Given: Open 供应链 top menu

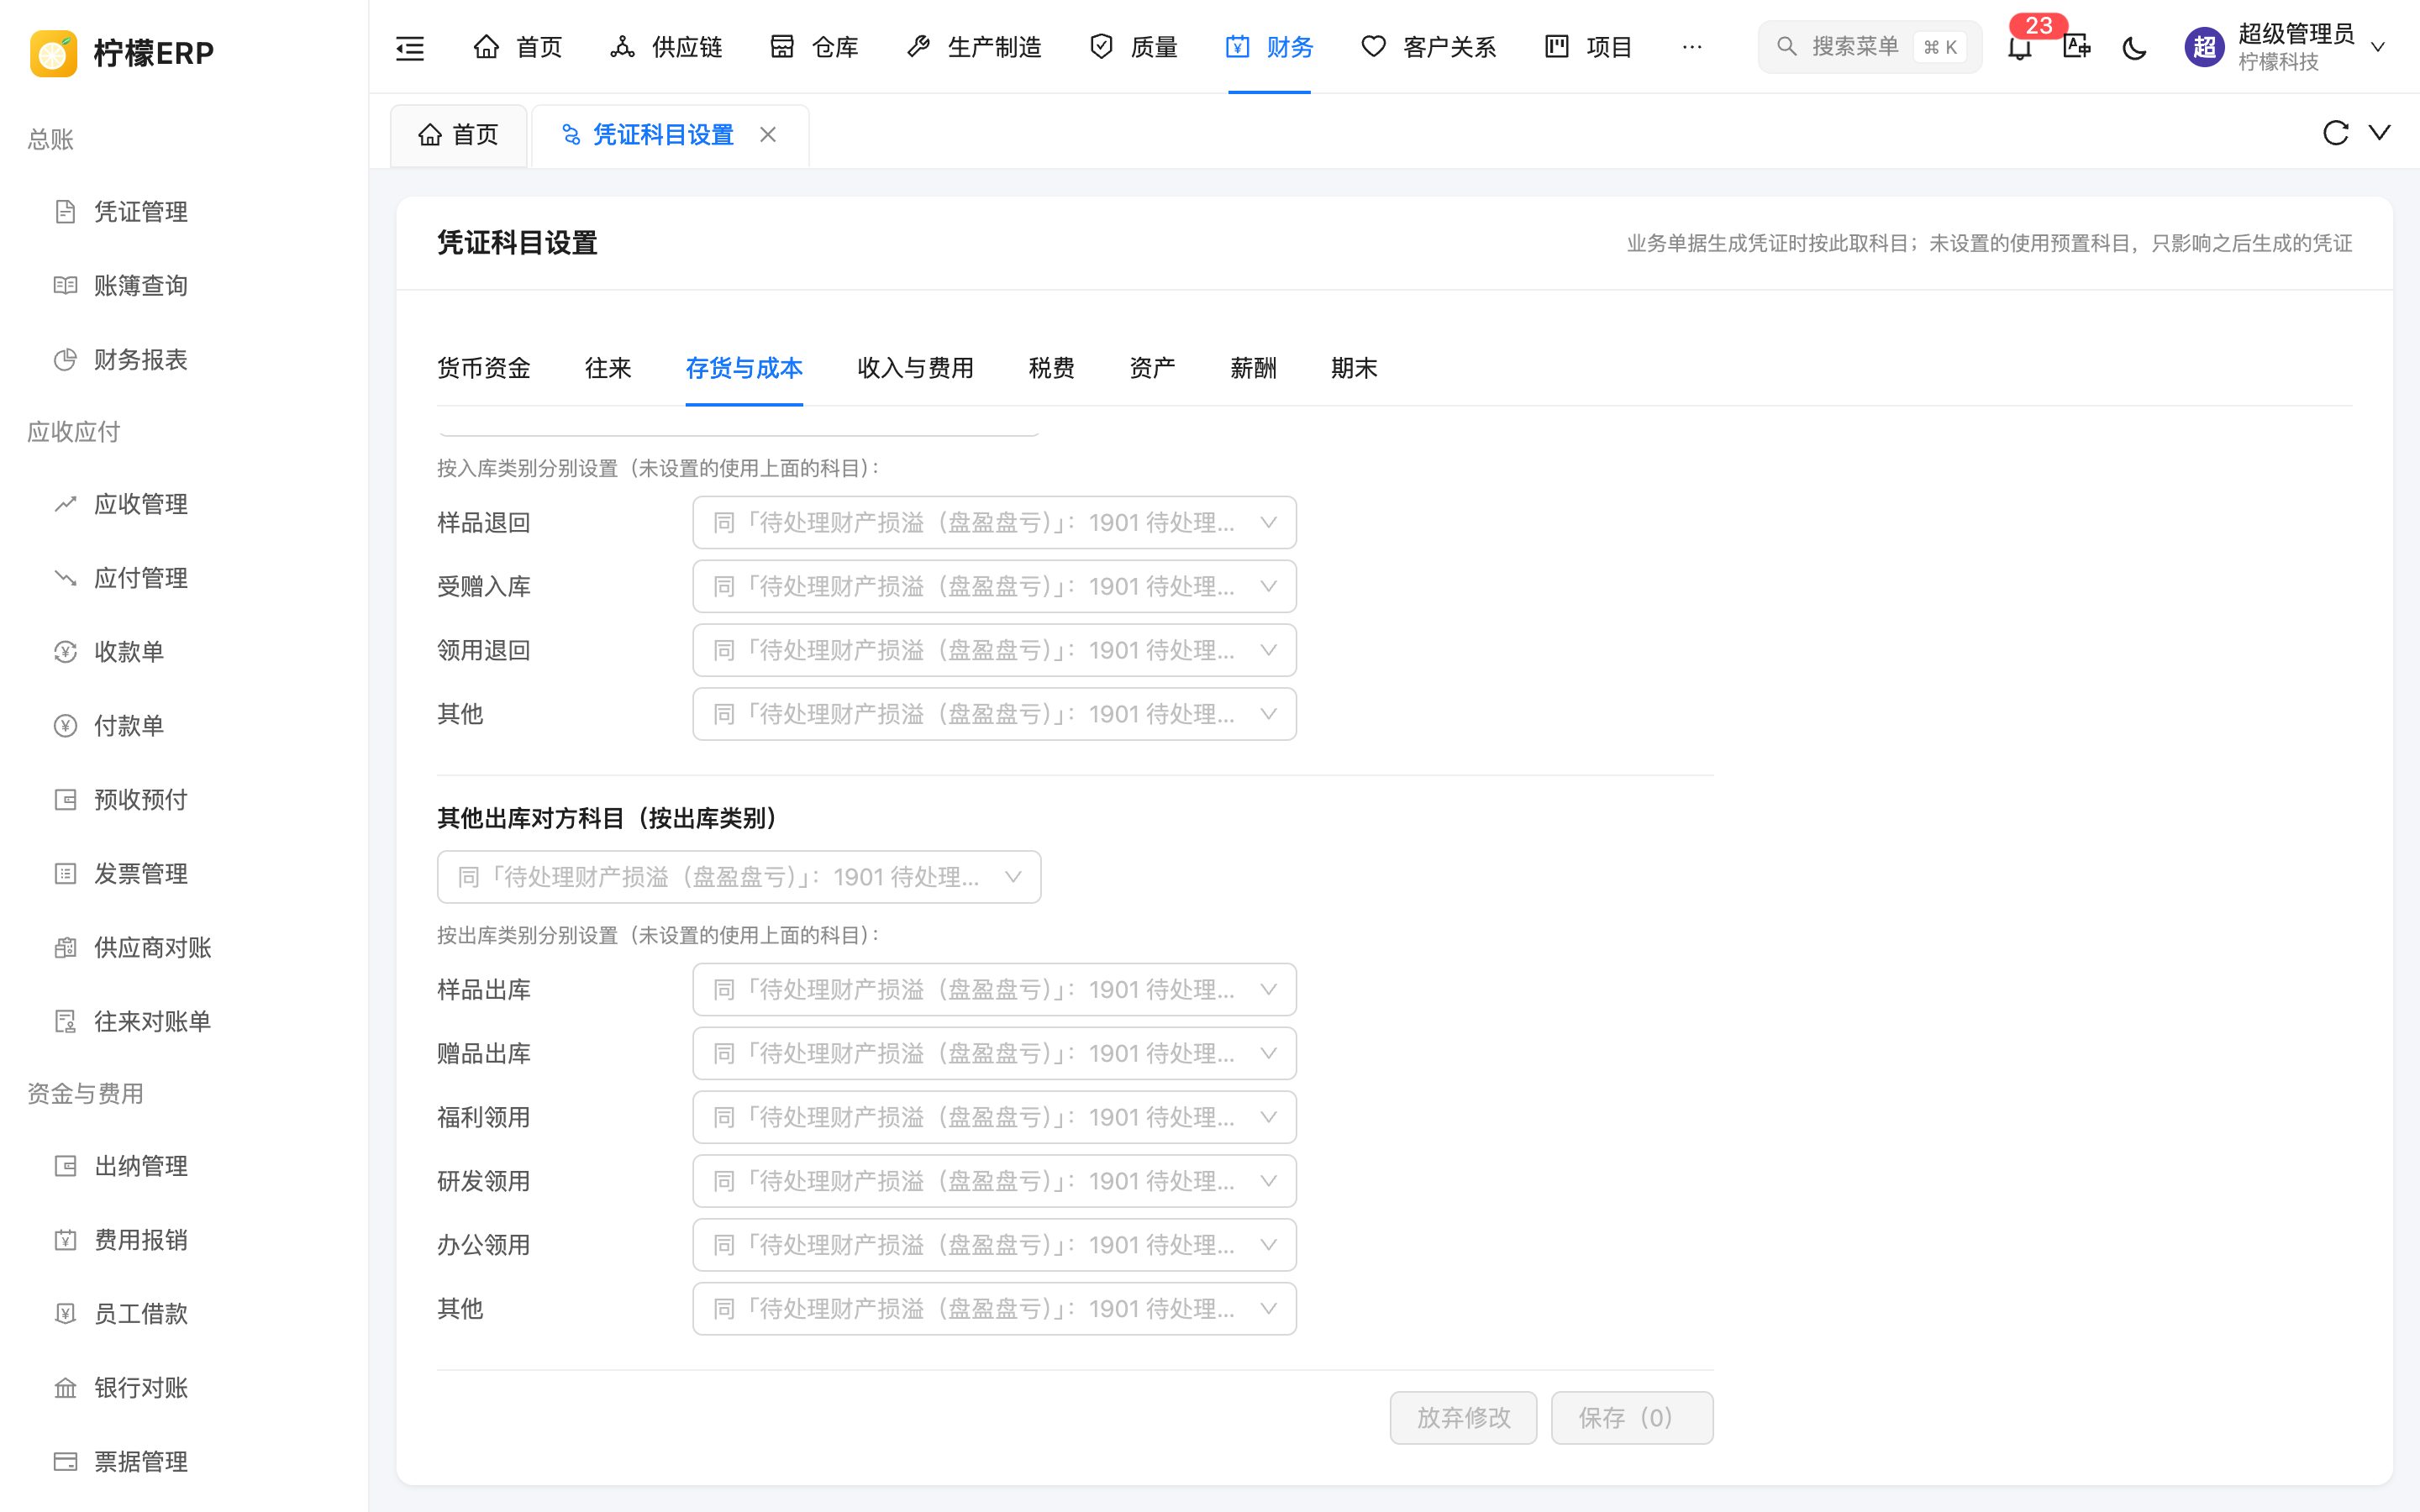Looking at the screenshot, I should (x=666, y=47).
